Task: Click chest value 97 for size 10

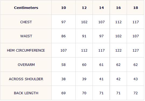Action: 63,22
